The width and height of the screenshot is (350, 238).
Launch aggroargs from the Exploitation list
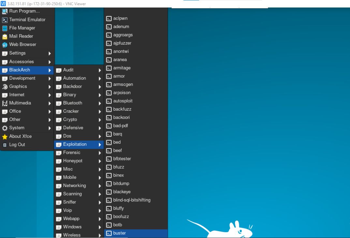[x=136, y=35]
